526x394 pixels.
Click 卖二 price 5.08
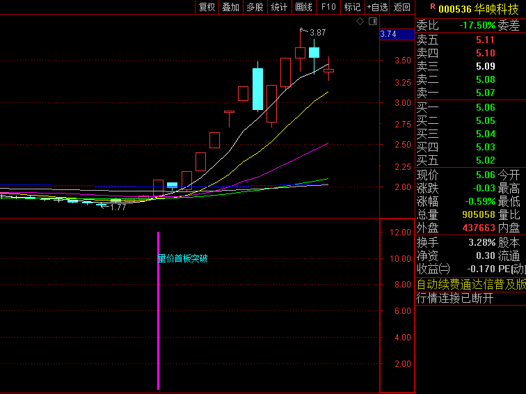(485, 79)
